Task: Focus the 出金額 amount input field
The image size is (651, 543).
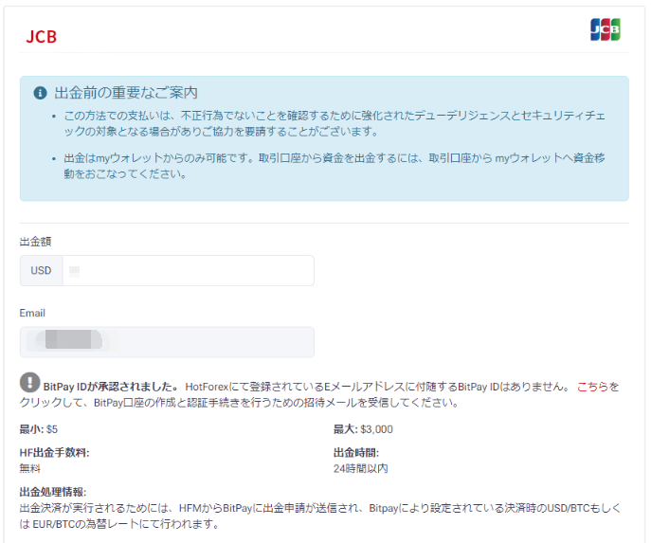Action: 188,271
